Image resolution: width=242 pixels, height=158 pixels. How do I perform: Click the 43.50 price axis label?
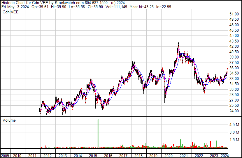point(234,41)
